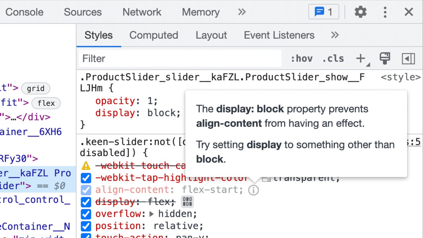Click the info icon next to align-content
Screen dimensions: 423x238
253,190
